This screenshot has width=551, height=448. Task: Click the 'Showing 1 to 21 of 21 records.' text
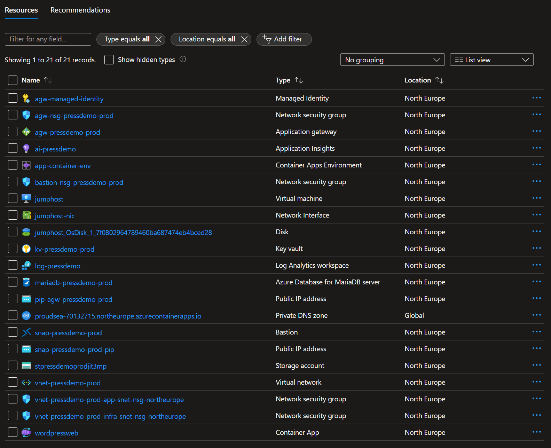tap(50, 60)
